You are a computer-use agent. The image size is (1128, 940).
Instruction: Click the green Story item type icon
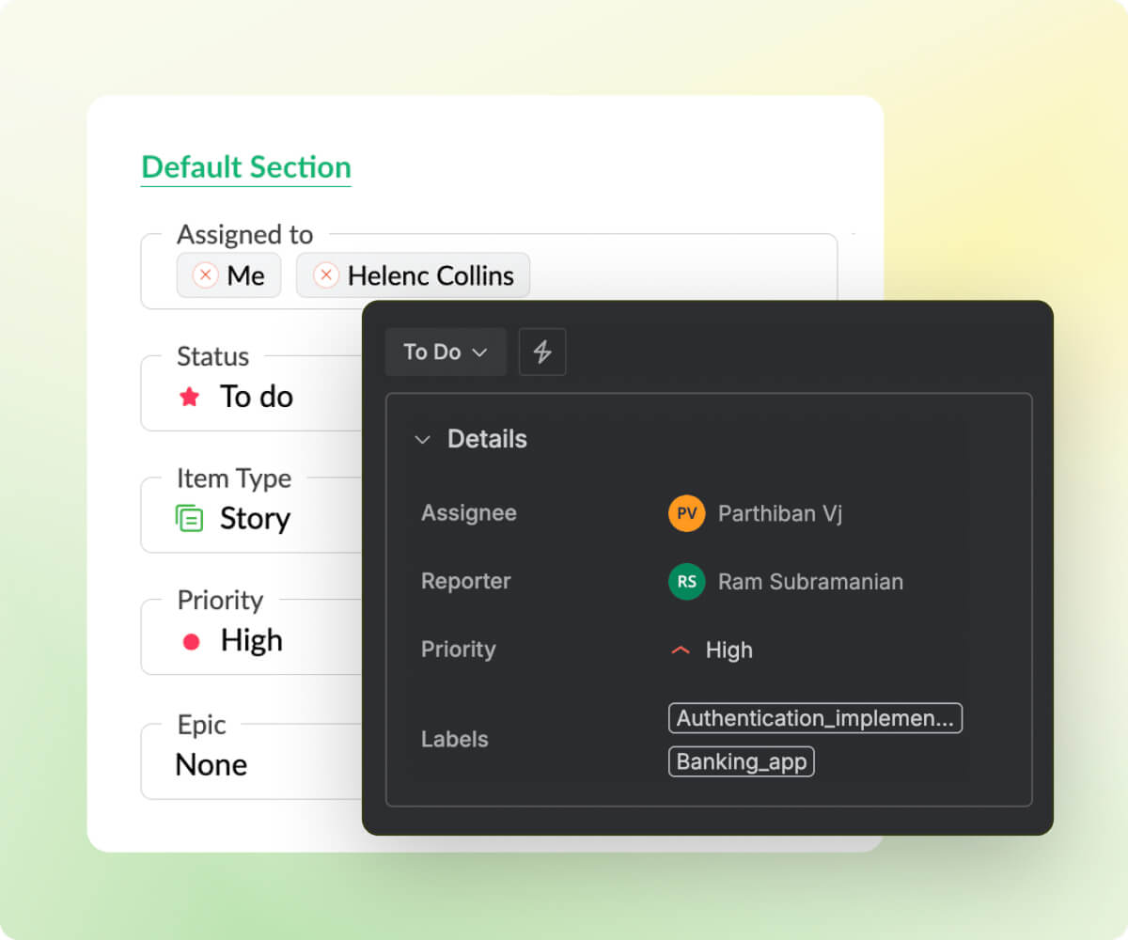pyautogui.click(x=190, y=518)
